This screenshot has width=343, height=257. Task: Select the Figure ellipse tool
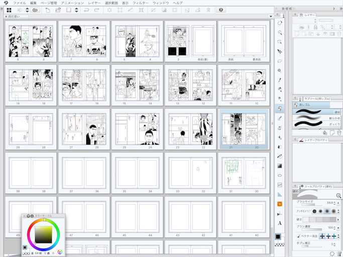click(280, 175)
